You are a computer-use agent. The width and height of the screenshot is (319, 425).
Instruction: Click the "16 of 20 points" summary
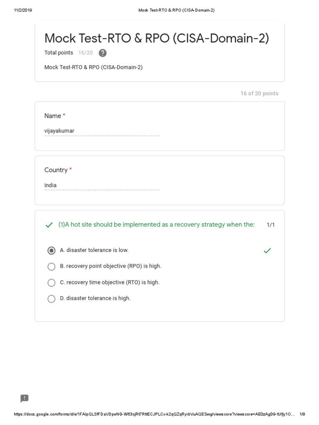[x=259, y=93]
